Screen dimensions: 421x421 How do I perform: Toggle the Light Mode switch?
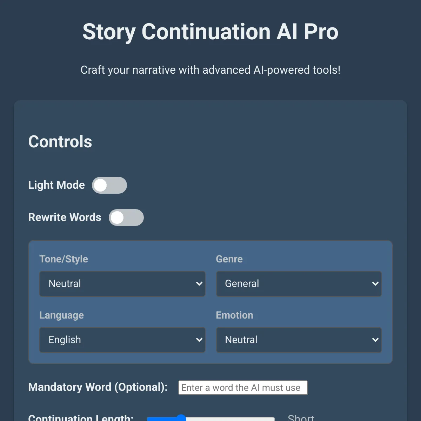[x=109, y=185]
